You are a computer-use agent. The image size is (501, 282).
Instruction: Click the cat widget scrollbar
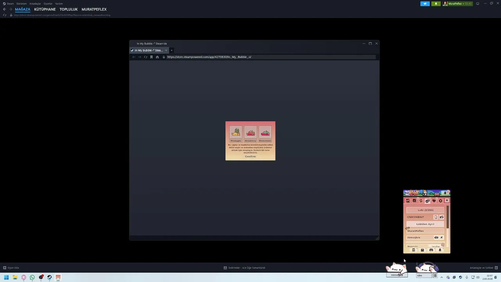pos(447,217)
